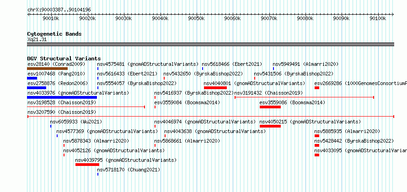This screenshot has width=407, height=192.
Task: Select variant nsv5885935 (Almarri2020)
Action: click(x=347, y=131)
